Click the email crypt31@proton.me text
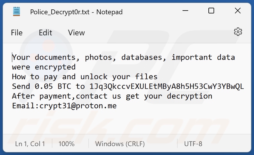This screenshot has width=254, height=155. click(x=78, y=106)
